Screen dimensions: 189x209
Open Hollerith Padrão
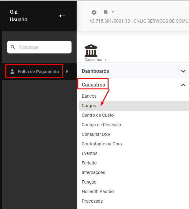pos(98,192)
